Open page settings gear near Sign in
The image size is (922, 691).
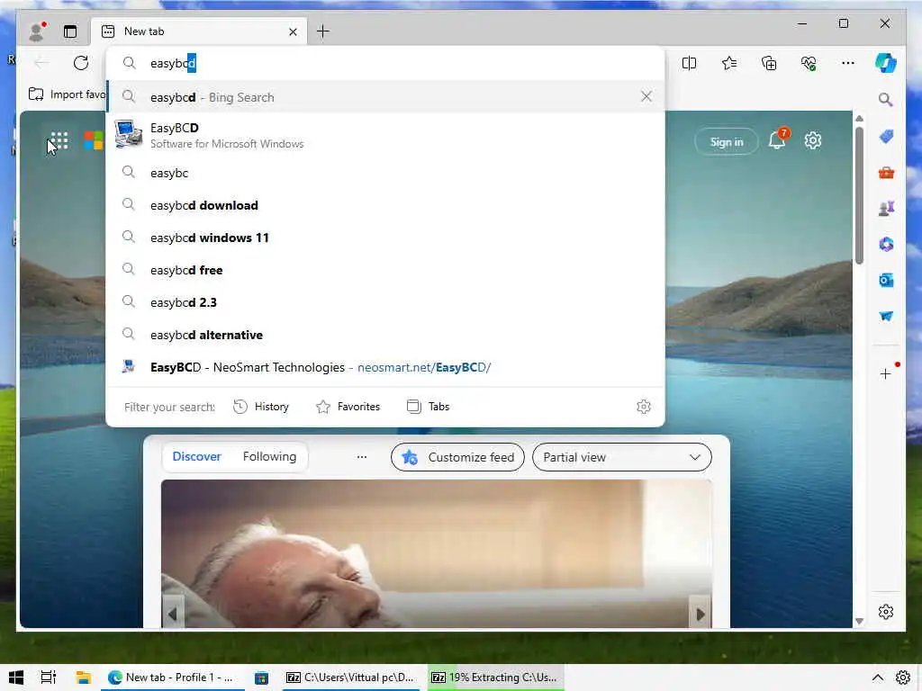tap(813, 141)
